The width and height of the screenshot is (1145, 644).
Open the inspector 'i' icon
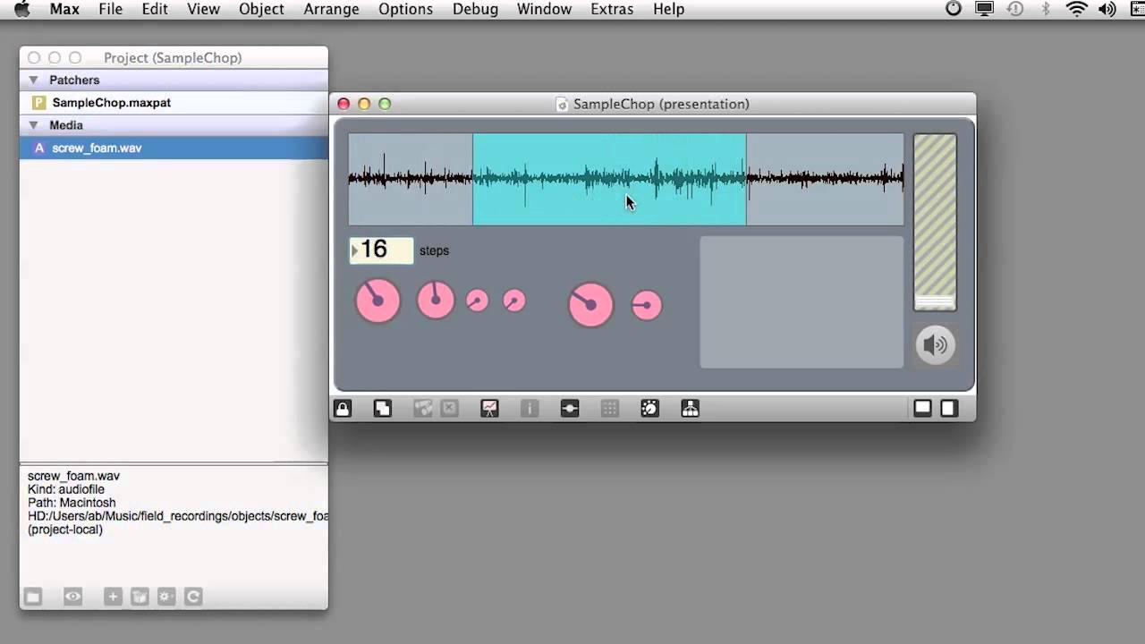coord(530,409)
